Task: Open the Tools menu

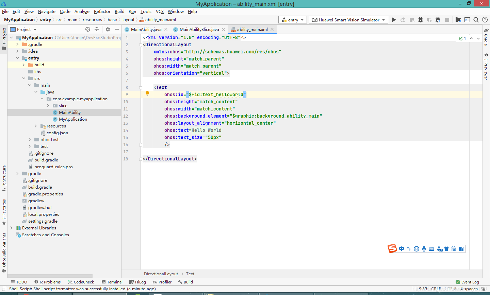Action: pyautogui.click(x=146, y=11)
